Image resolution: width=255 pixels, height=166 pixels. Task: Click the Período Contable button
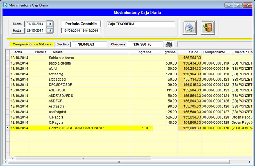[x=81, y=24]
